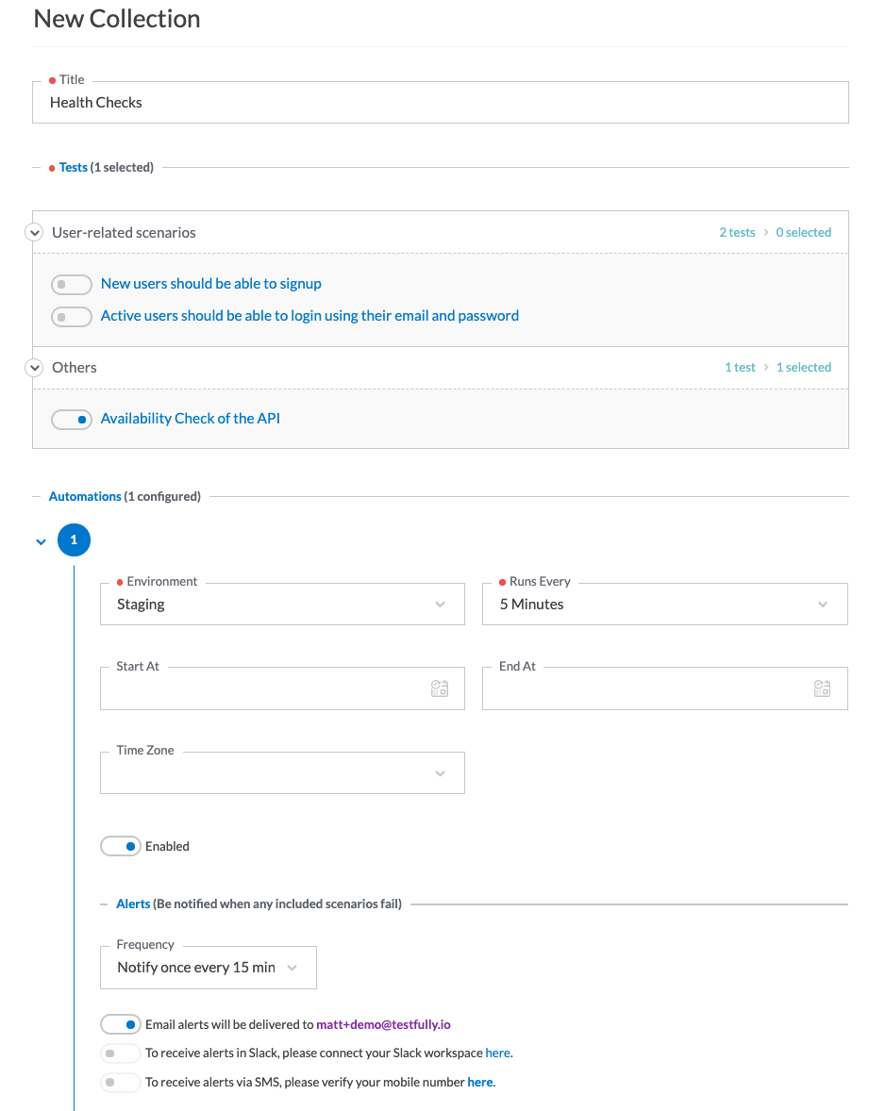The image size is (869, 1111).
Task: Click the Title input field with Health Checks
Action: (441, 103)
